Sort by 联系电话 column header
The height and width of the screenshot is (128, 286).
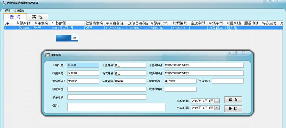(252, 23)
